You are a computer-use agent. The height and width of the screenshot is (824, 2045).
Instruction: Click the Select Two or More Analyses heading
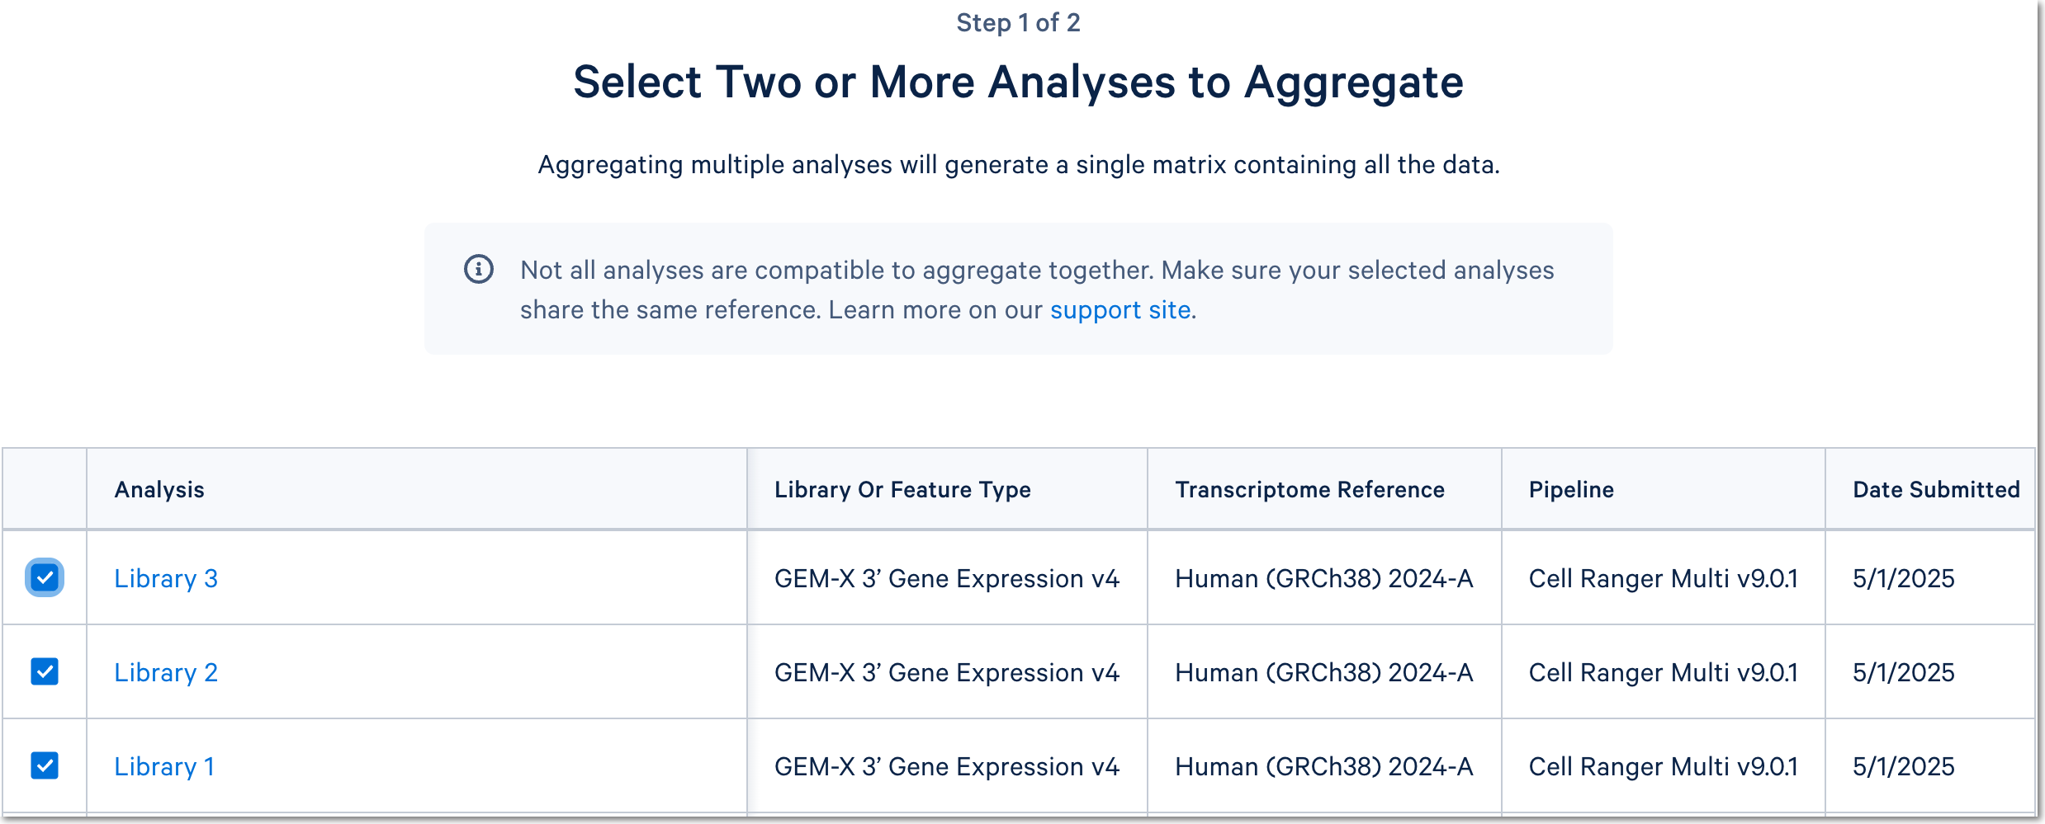tap(1018, 82)
